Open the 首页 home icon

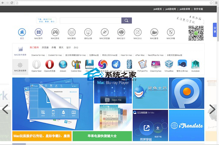click(22, 32)
